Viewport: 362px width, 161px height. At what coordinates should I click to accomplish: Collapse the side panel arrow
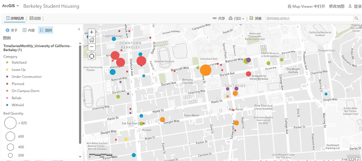79,29
